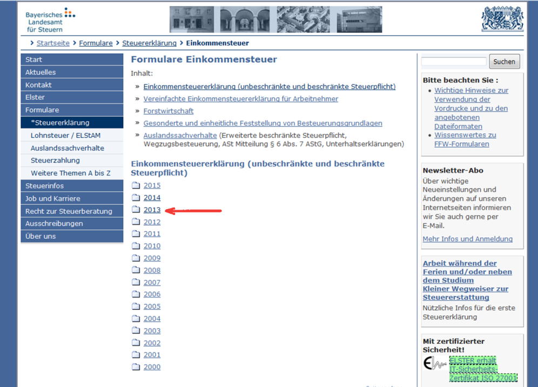Select Steuerzahlung submenu item
538x387 pixels.
point(72,160)
